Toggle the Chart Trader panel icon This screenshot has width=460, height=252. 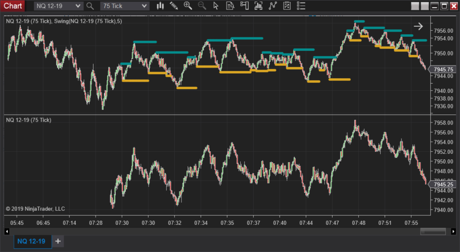point(244,6)
